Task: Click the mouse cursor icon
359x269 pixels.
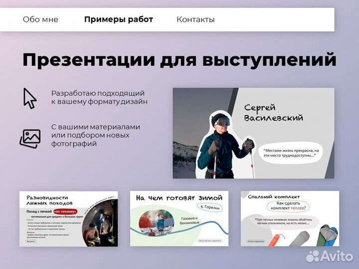Action: point(30,98)
